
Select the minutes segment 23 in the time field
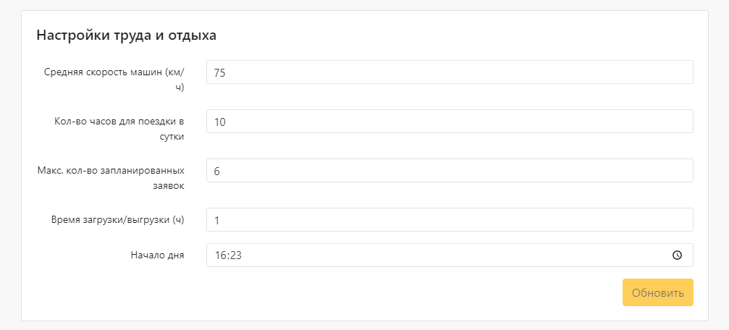pyautogui.click(x=235, y=255)
